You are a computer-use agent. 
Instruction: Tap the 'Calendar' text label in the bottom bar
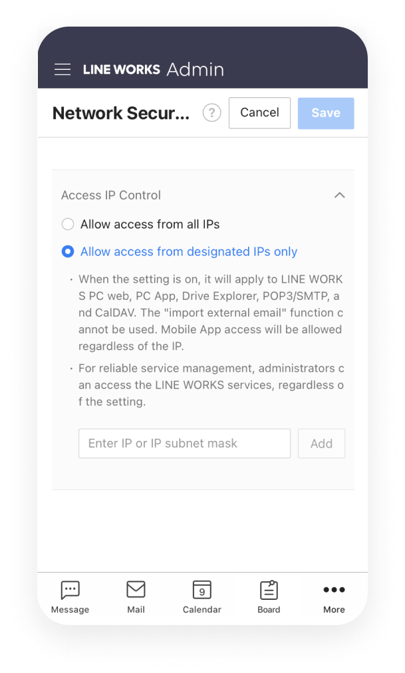tap(202, 609)
